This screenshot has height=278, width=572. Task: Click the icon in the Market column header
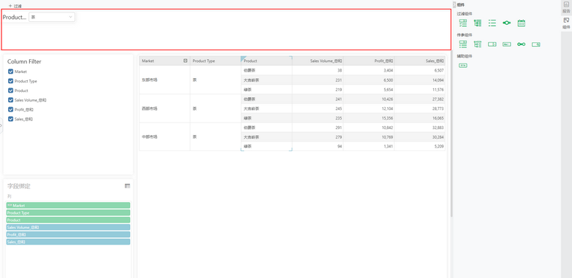click(186, 61)
